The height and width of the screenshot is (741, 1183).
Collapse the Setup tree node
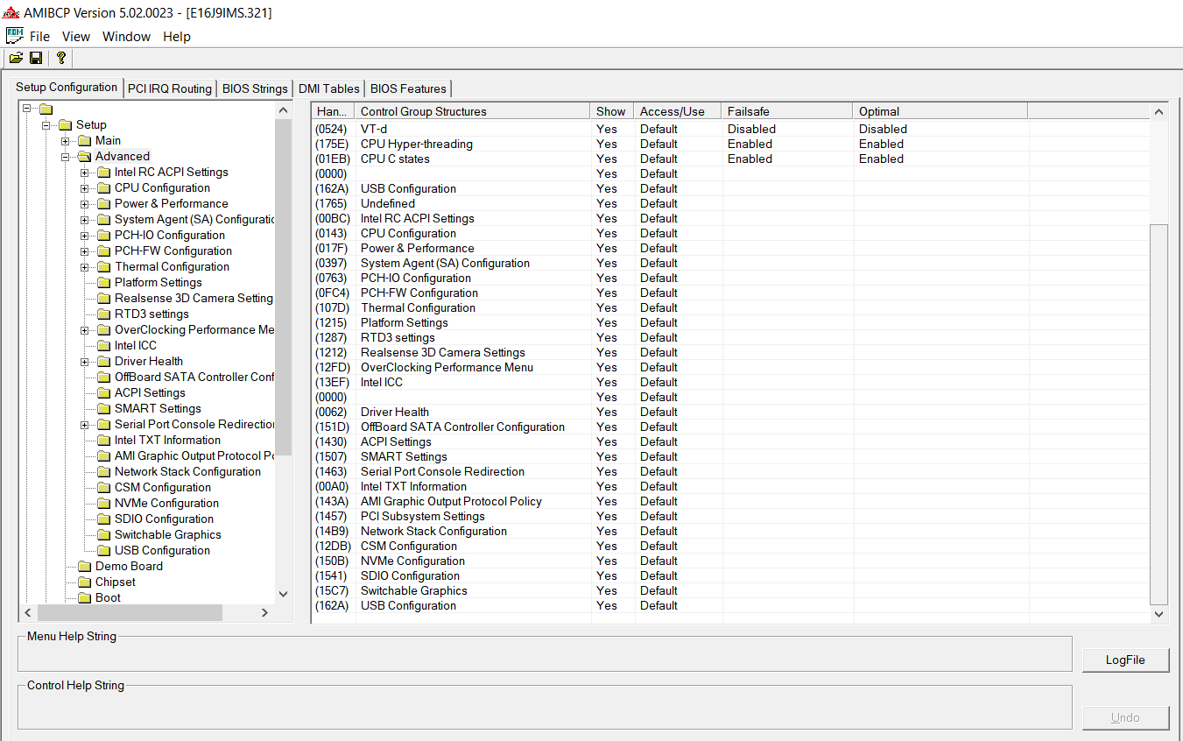click(x=46, y=125)
